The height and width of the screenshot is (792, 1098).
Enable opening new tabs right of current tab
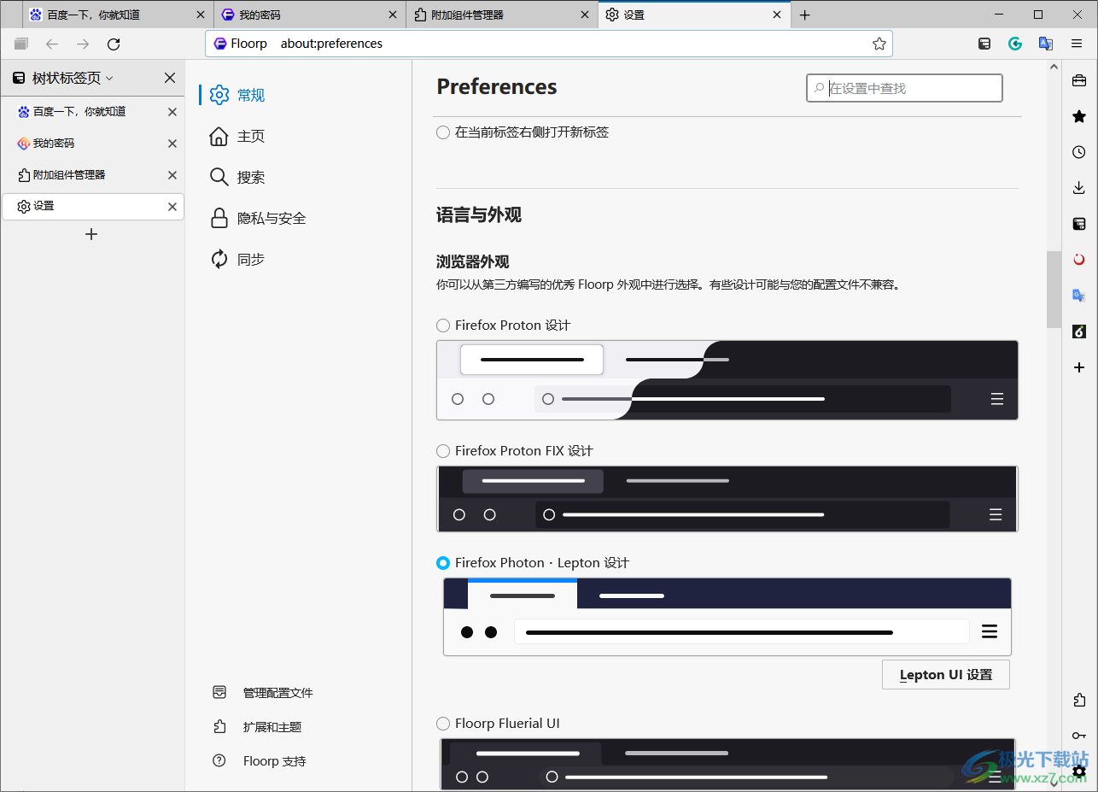point(443,132)
